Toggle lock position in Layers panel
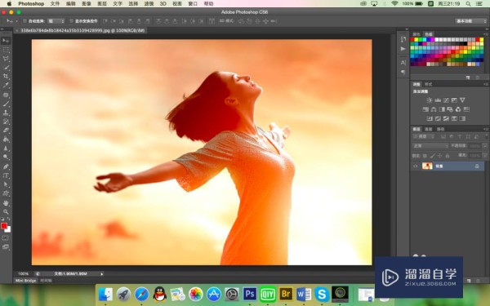Viewport: 490px width, 306px height. pyautogui.click(x=440, y=156)
